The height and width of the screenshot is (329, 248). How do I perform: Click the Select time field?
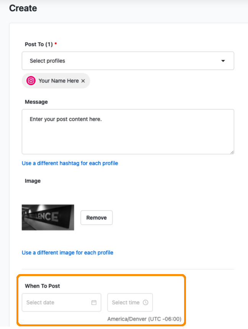[x=130, y=303]
